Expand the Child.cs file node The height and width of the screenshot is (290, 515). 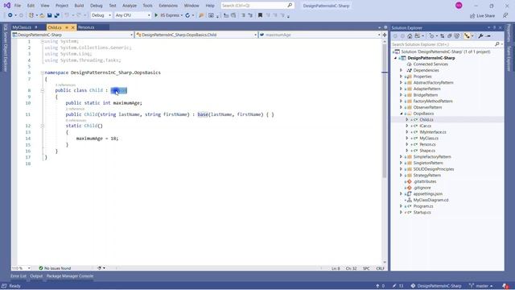407,120
